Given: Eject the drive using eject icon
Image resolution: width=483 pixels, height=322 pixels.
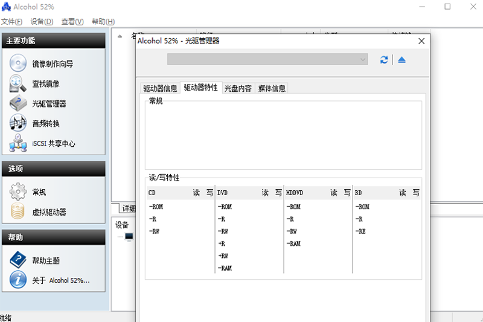Looking at the screenshot, I should click(401, 59).
